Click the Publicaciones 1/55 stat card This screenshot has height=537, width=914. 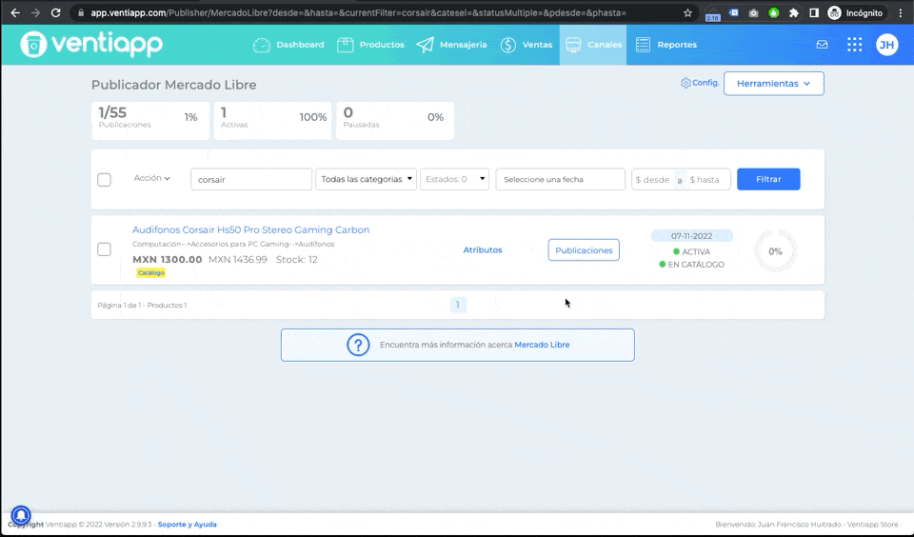(150, 121)
